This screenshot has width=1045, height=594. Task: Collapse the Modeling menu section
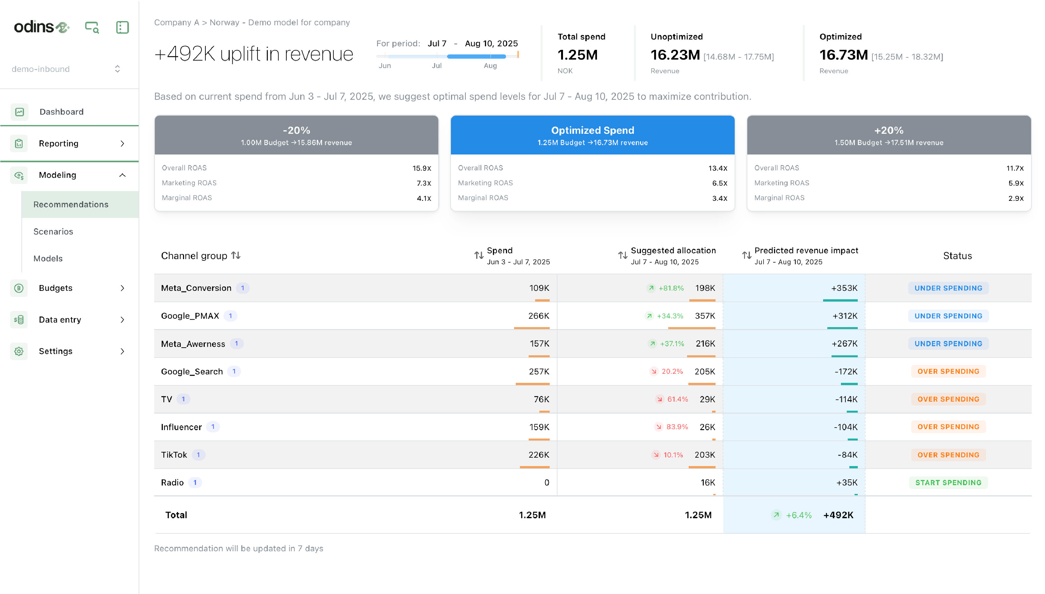[x=122, y=175]
